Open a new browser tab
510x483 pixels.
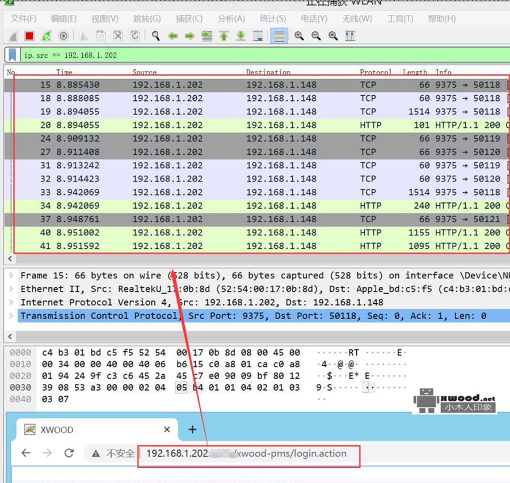pyautogui.click(x=192, y=430)
